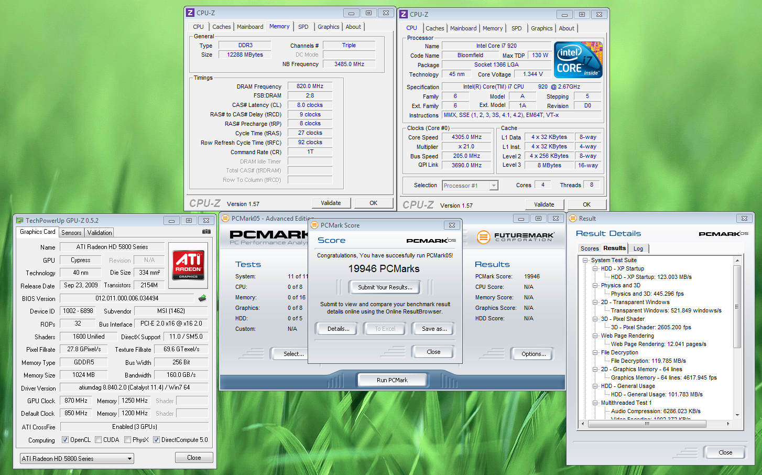
Task: Open Graphics tab in CPU-Z processor window
Action: (542, 28)
